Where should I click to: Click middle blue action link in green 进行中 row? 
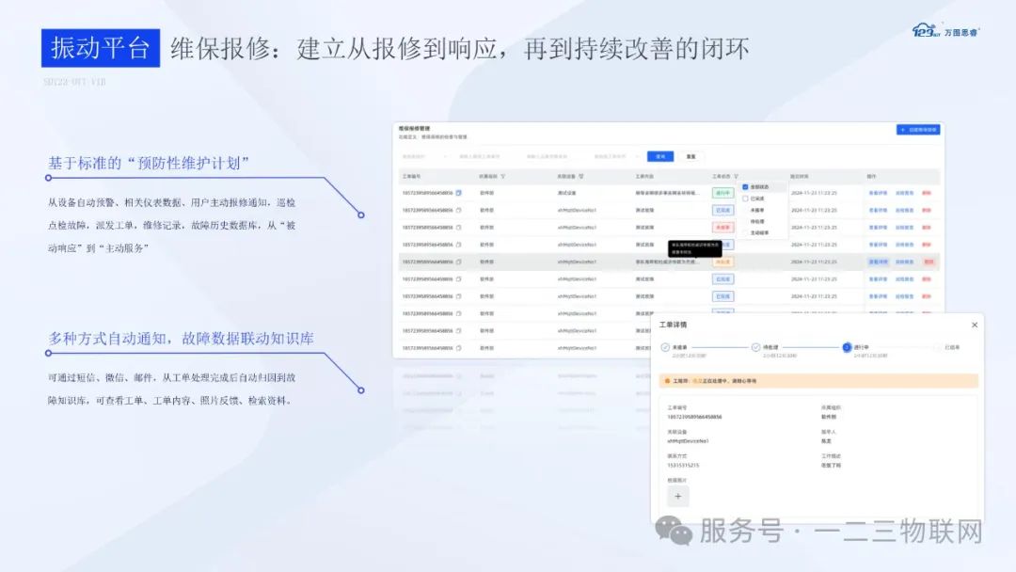click(x=905, y=193)
